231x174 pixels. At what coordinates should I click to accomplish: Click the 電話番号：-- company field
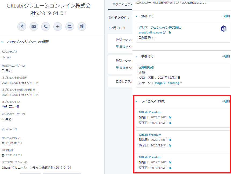[147, 38]
